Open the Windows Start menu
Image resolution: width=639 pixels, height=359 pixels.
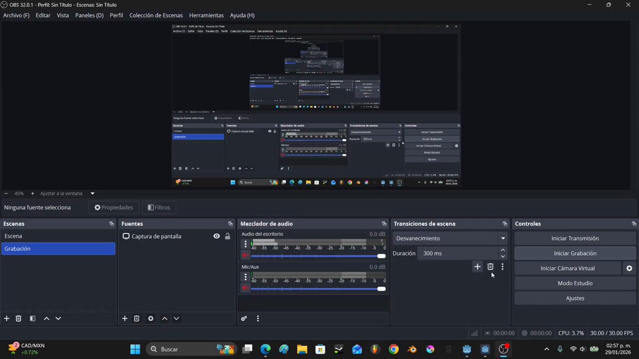(x=135, y=349)
